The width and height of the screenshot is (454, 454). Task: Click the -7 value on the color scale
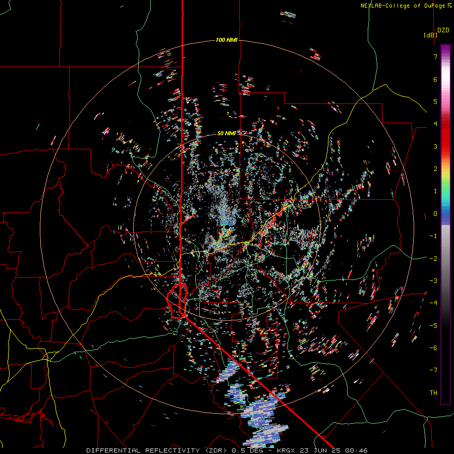point(433,370)
